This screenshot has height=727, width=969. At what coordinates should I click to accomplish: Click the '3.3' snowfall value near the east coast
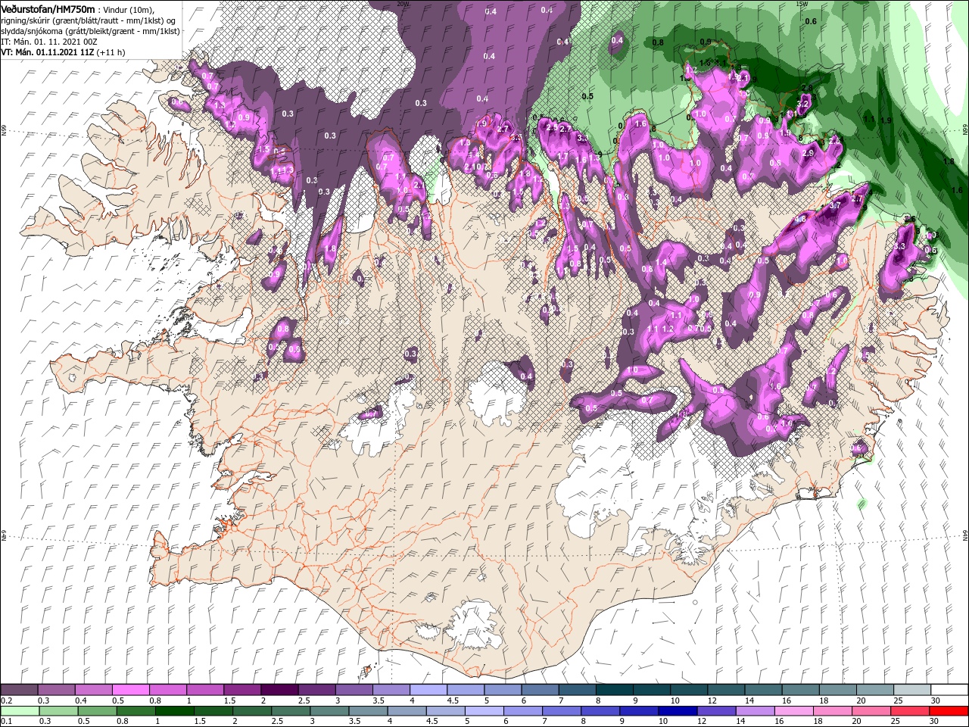(899, 247)
